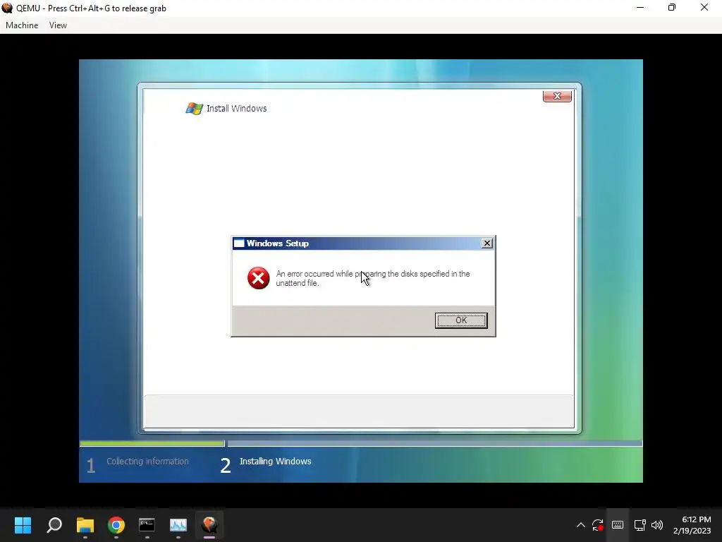
Task: Restore down the QEMU window
Action: 672,8
